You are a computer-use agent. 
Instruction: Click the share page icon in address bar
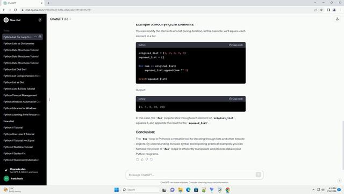coord(316,10)
